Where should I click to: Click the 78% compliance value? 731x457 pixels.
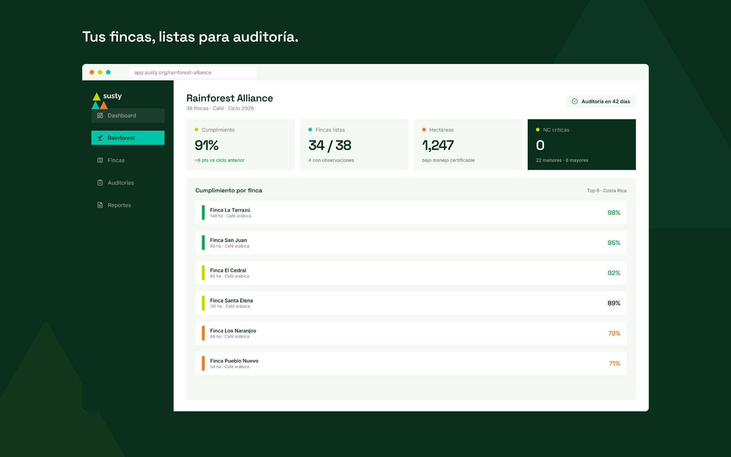(614, 333)
